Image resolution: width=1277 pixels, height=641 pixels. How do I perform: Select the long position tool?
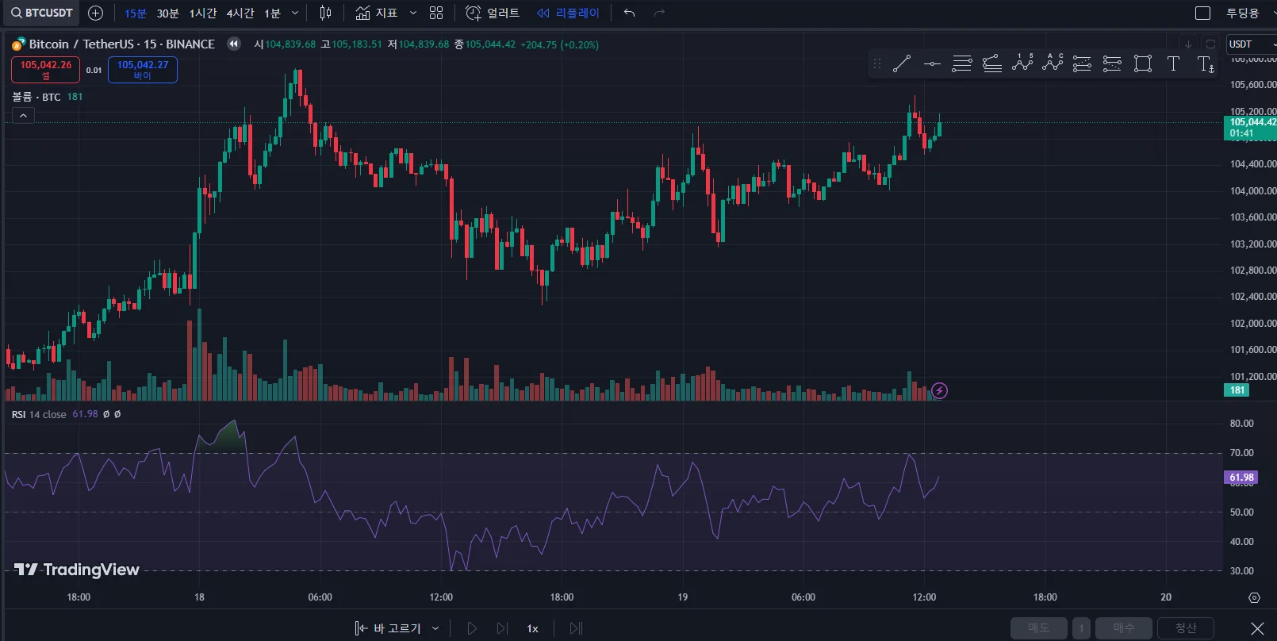[1083, 63]
